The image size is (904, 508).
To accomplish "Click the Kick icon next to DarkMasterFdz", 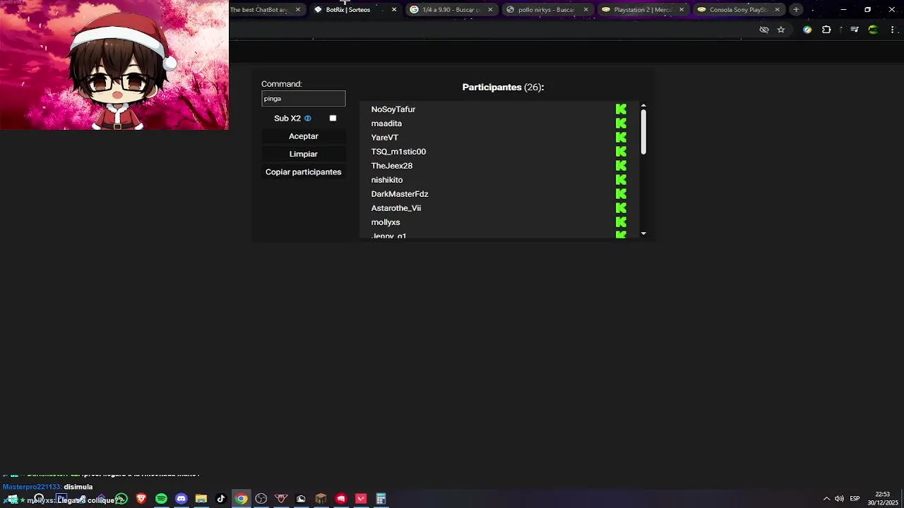I will (x=621, y=194).
